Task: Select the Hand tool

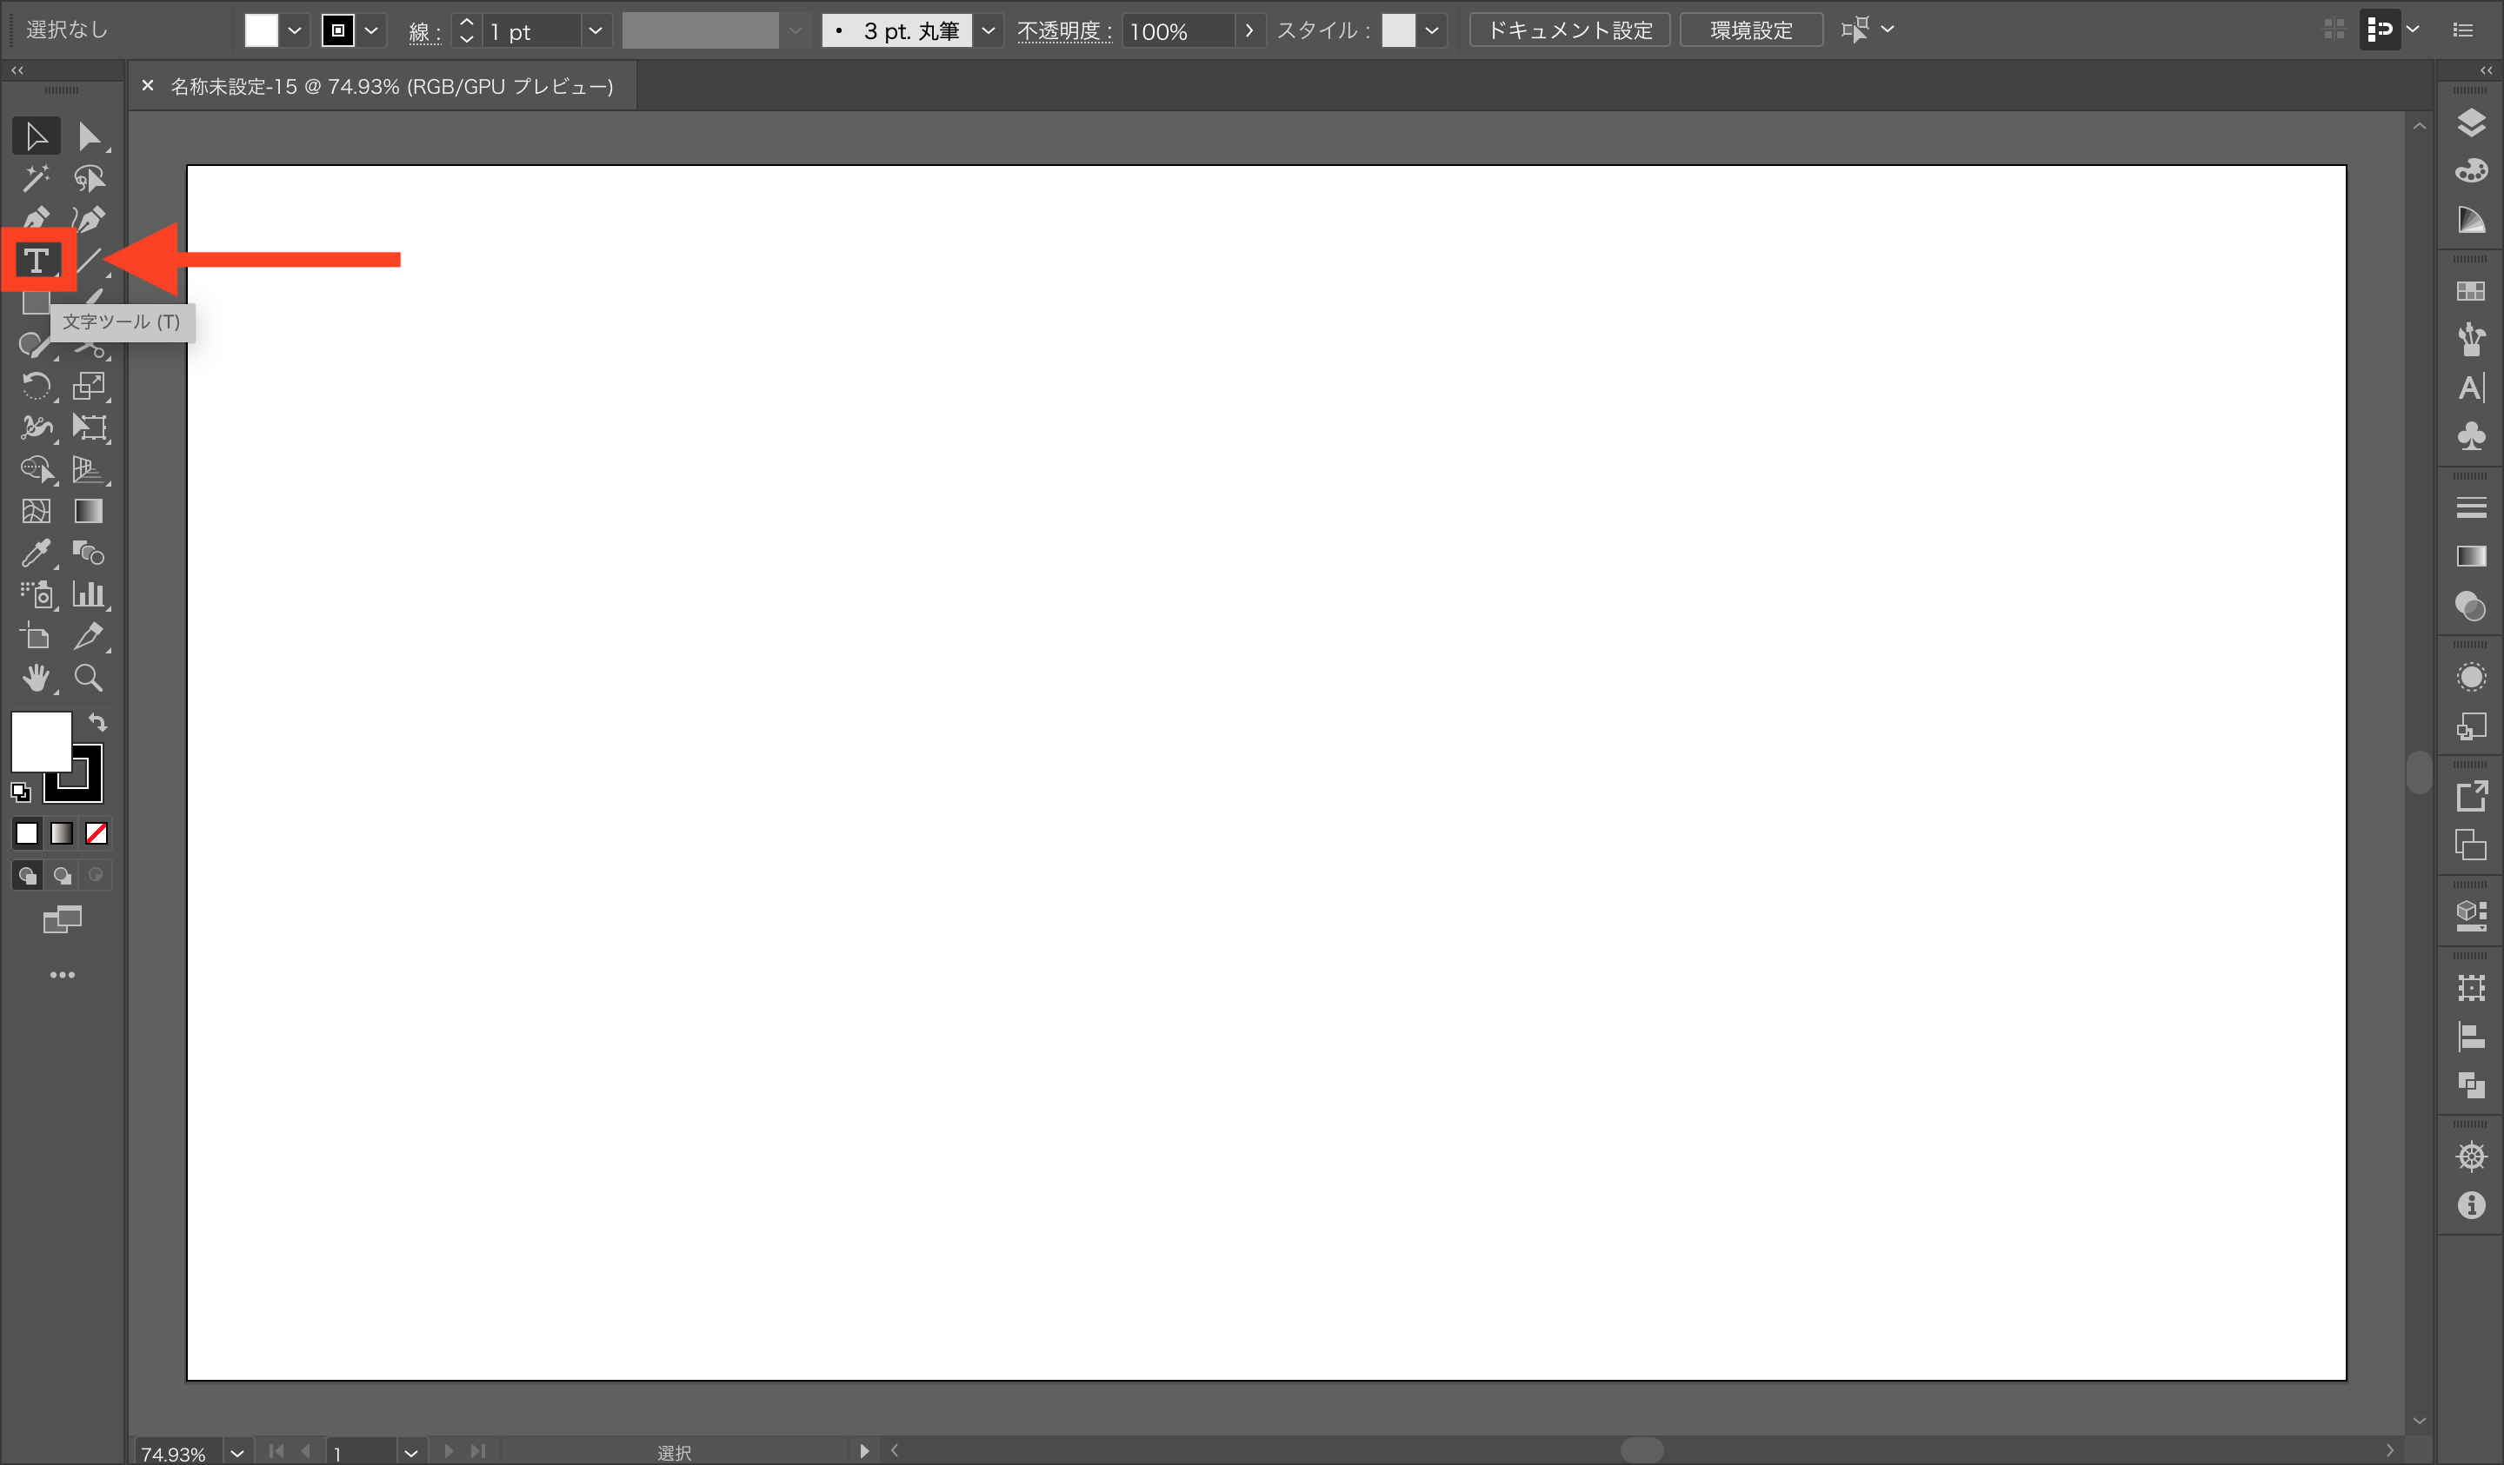Action: click(x=36, y=678)
